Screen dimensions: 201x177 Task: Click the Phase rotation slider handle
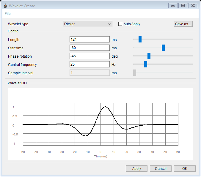point(149,56)
